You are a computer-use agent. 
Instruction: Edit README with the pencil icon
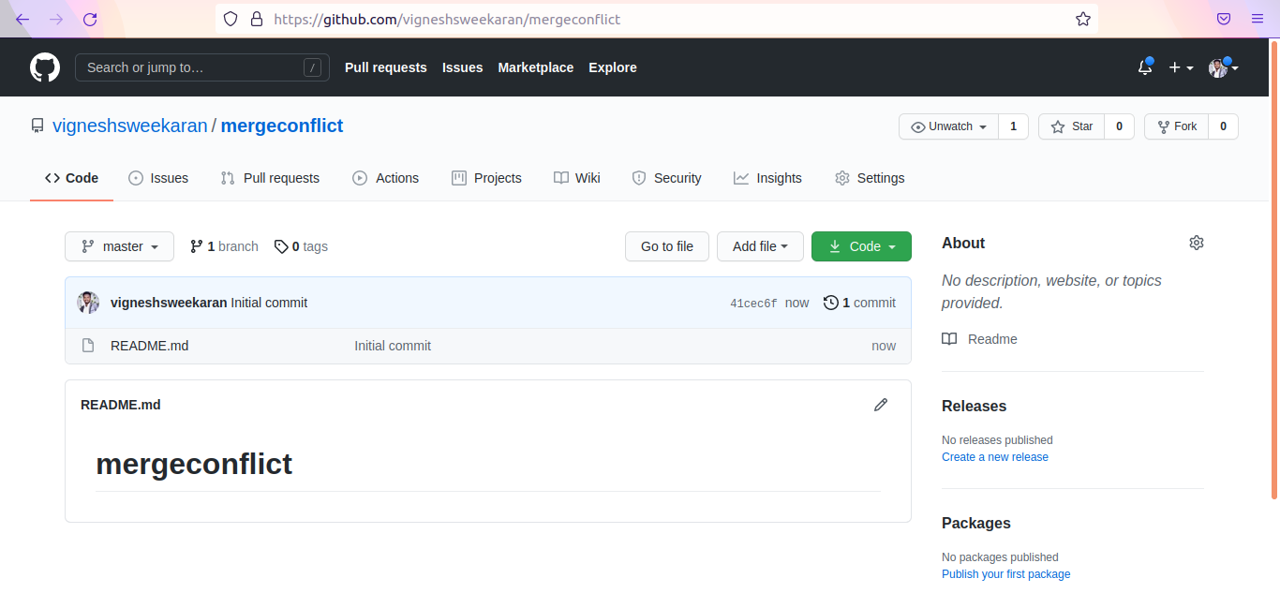881,405
